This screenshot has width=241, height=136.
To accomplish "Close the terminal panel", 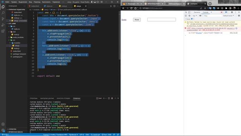I will pos(118,98).
